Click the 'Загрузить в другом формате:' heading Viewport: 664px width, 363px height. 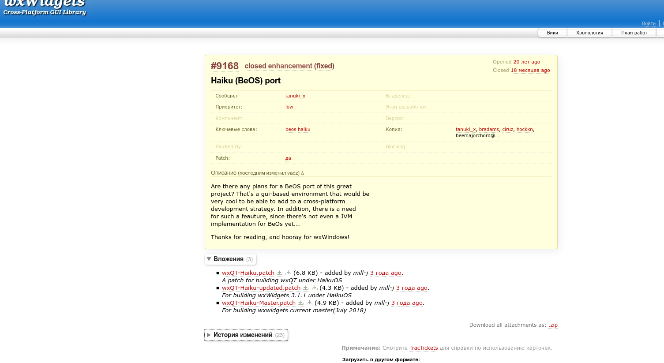pyautogui.click(x=381, y=359)
